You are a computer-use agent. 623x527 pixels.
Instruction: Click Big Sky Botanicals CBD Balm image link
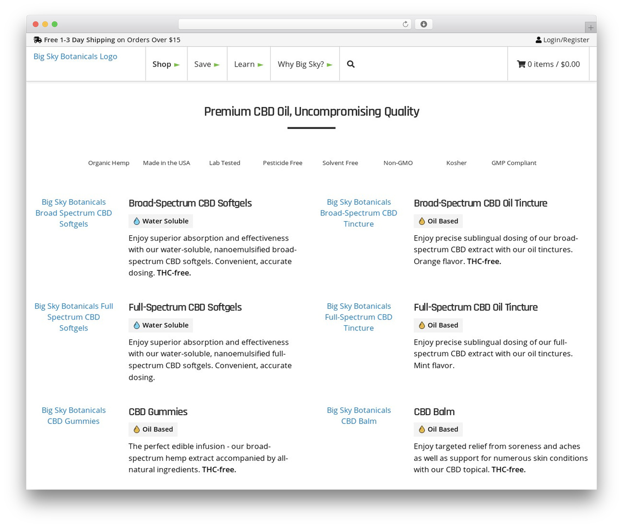(x=359, y=416)
